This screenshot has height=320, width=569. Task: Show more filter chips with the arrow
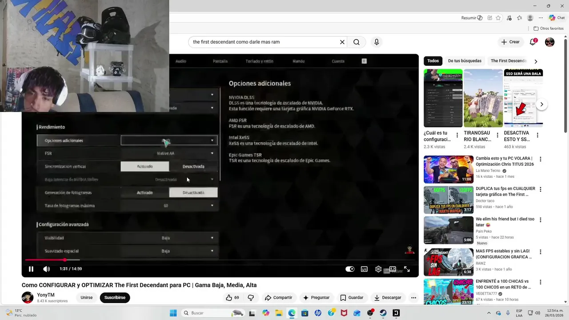[x=536, y=61]
